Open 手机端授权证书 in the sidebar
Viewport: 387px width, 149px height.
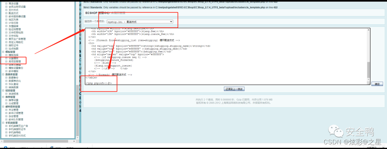pyautogui.click(x=17, y=129)
